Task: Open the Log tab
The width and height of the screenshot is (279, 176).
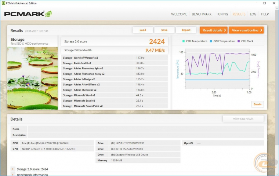Action: [x=253, y=14]
